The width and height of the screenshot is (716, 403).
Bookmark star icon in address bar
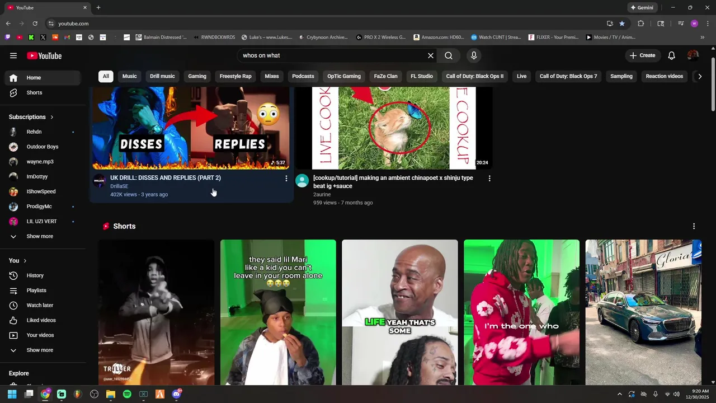622,24
